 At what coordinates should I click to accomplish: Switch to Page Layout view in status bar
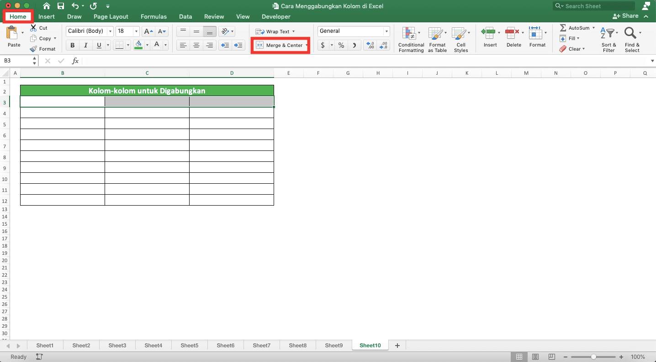coord(535,357)
